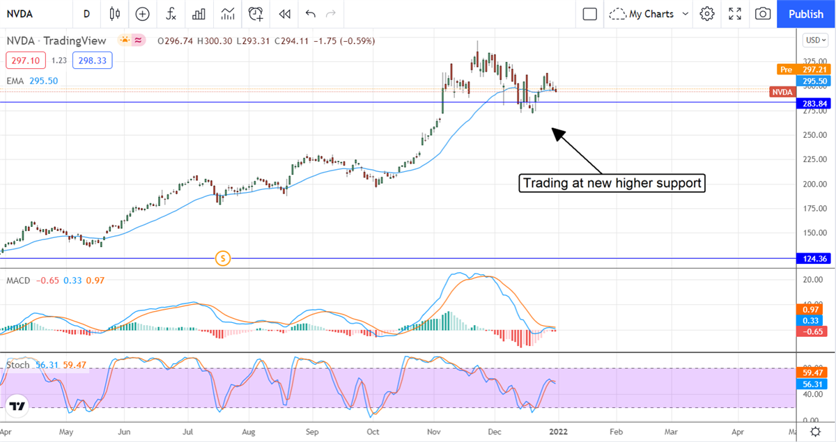Redo the chart action

point(331,14)
